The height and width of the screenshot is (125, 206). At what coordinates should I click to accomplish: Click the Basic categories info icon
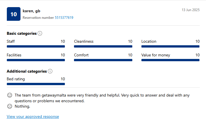coord(40,33)
